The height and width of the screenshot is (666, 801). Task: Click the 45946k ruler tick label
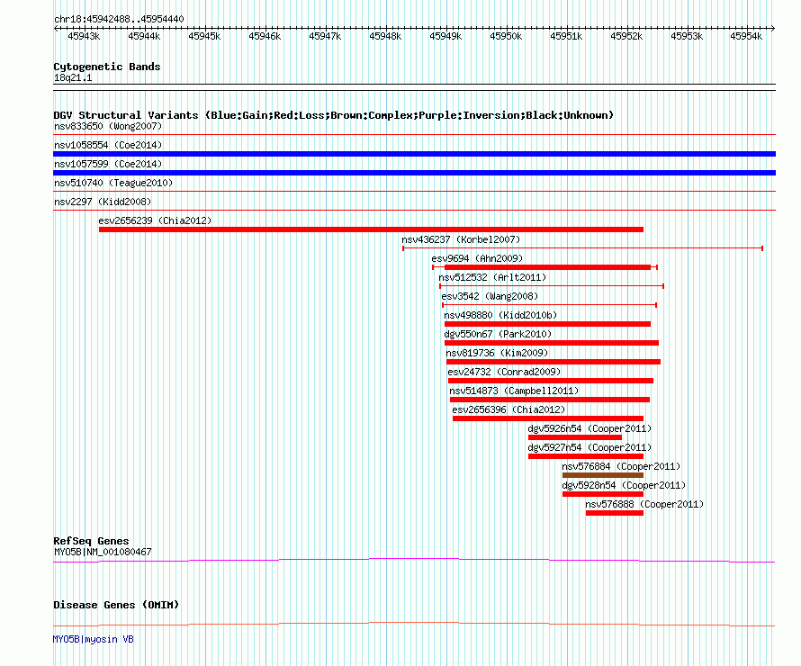click(x=265, y=36)
